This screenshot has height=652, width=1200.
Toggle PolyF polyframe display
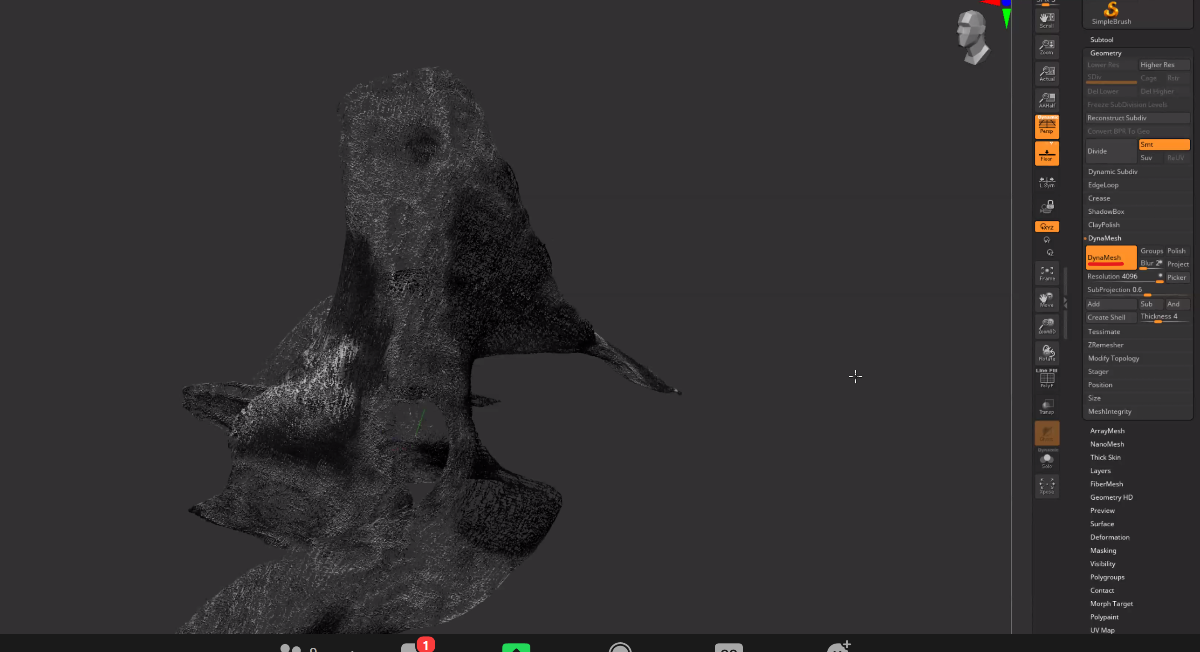tap(1047, 379)
